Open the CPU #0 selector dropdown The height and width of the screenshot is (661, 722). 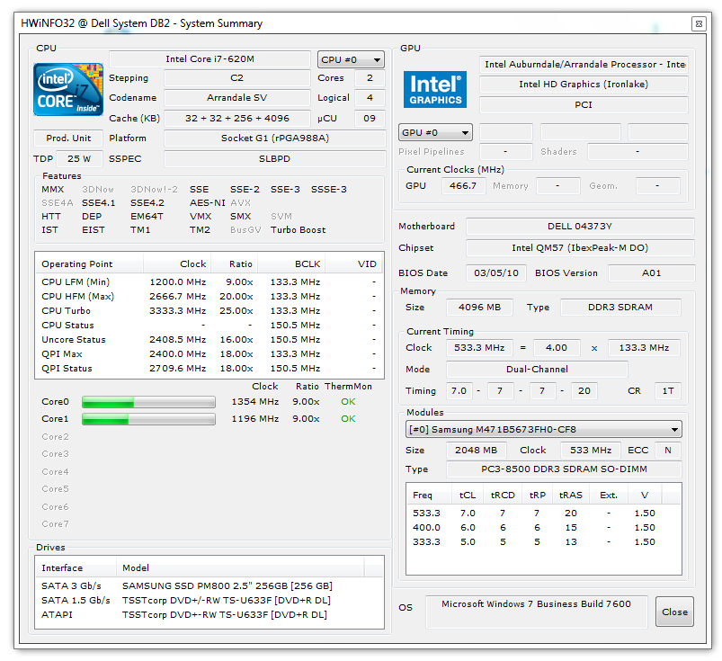351,59
